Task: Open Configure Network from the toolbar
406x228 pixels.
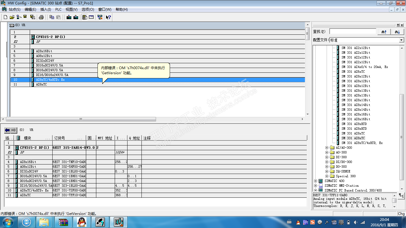Action: tap(100, 17)
